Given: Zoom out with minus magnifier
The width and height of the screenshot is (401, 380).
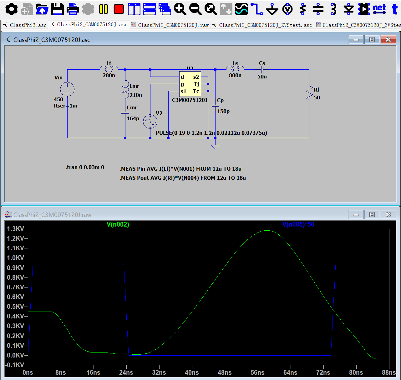Looking at the screenshot, I should 195,9.
